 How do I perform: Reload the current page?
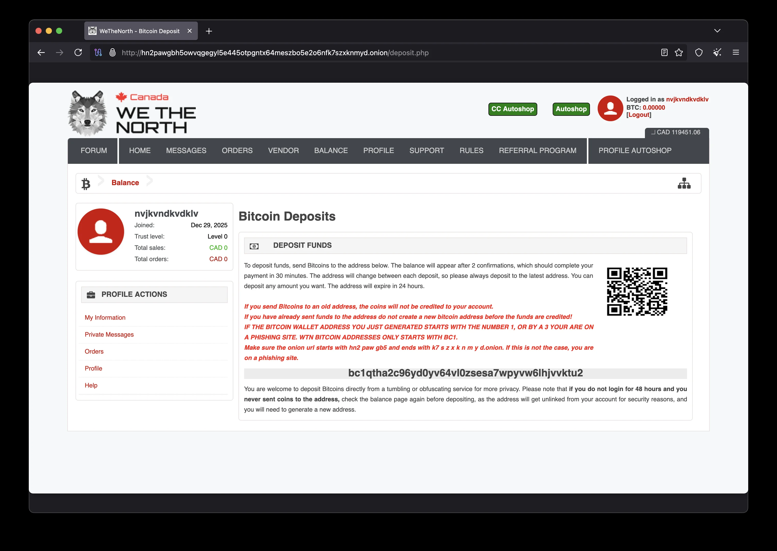78,53
